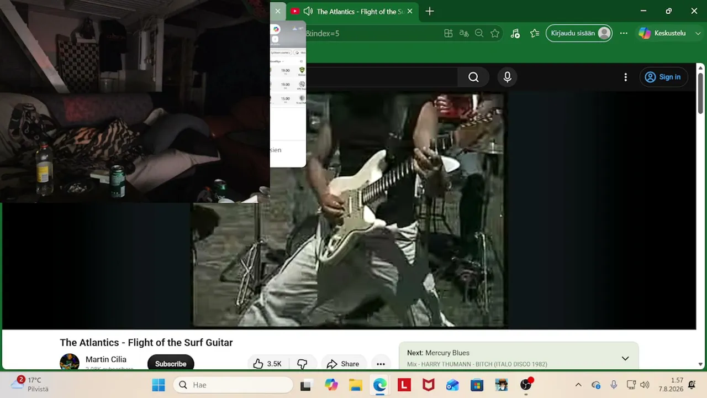
Task: Open McAfee from the taskbar
Action: (x=428, y=385)
